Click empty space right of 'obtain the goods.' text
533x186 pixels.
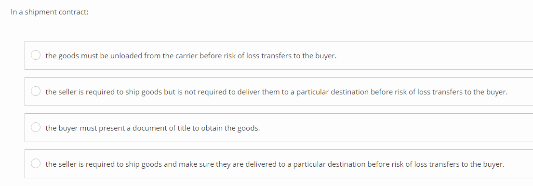coord(394,128)
